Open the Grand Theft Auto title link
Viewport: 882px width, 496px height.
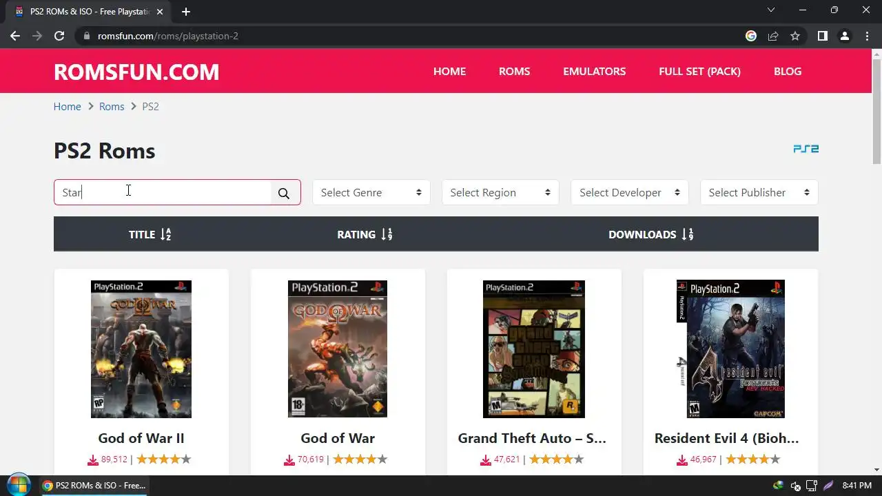click(x=533, y=438)
